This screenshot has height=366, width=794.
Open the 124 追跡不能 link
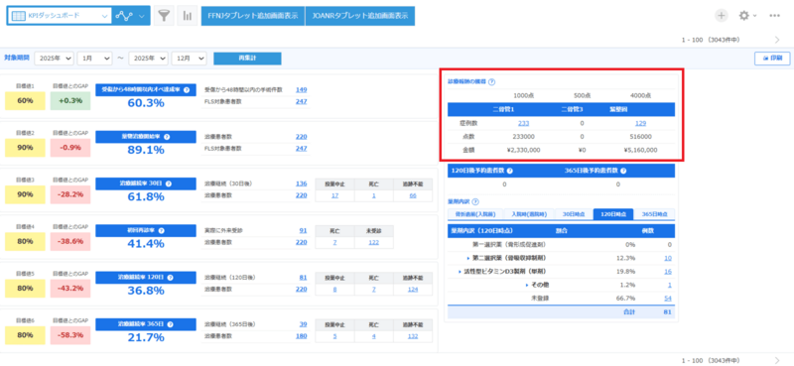pyautogui.click(x=413, y=289)
